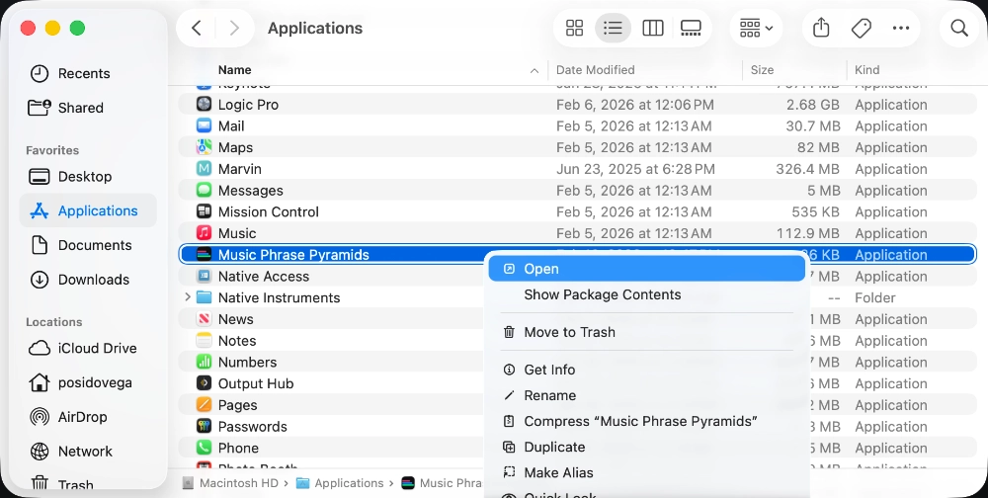
Task: Open the More actions ellipsis menu
Action: (901, 28)
